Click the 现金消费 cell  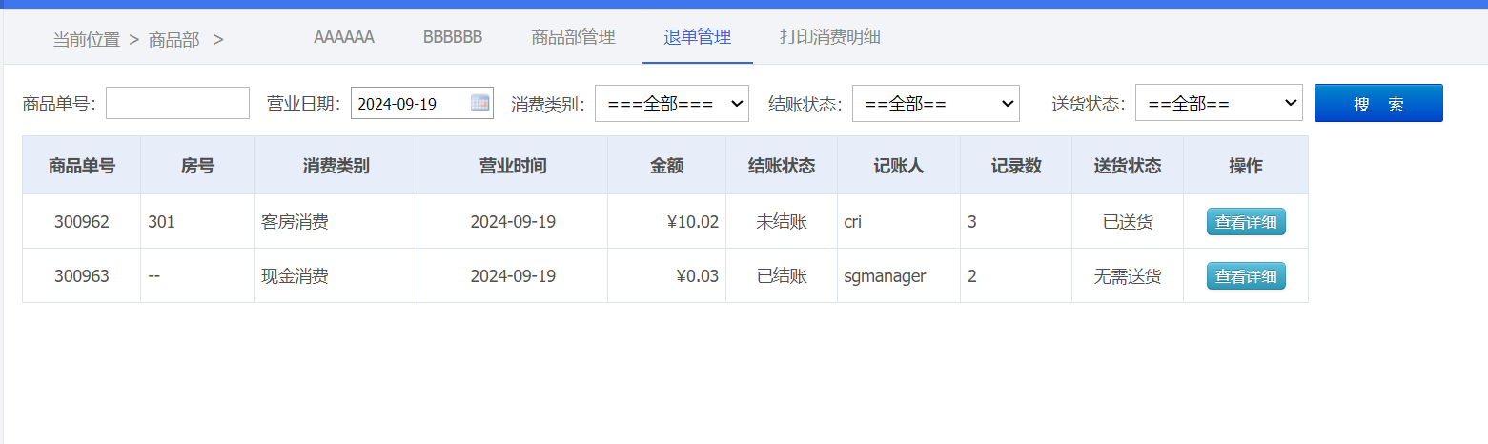[x=336, y=276]
